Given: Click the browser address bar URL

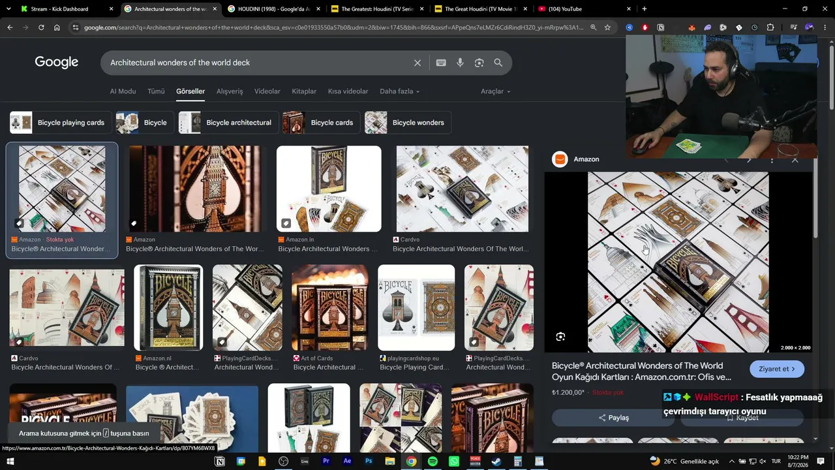Looking at the screenshot, I should click(334, 27).
